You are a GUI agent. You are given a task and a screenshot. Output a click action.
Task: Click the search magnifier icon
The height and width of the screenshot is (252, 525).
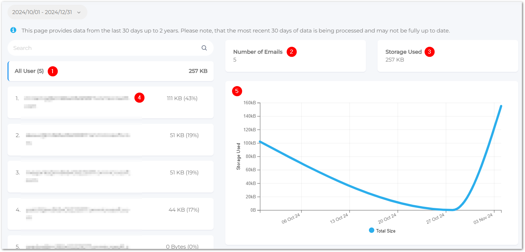point(204,48)
